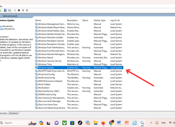This screenshot has height=127, width=175.
Task: Select the Windows Remote Management row
Action: click(x=79, y=54)
